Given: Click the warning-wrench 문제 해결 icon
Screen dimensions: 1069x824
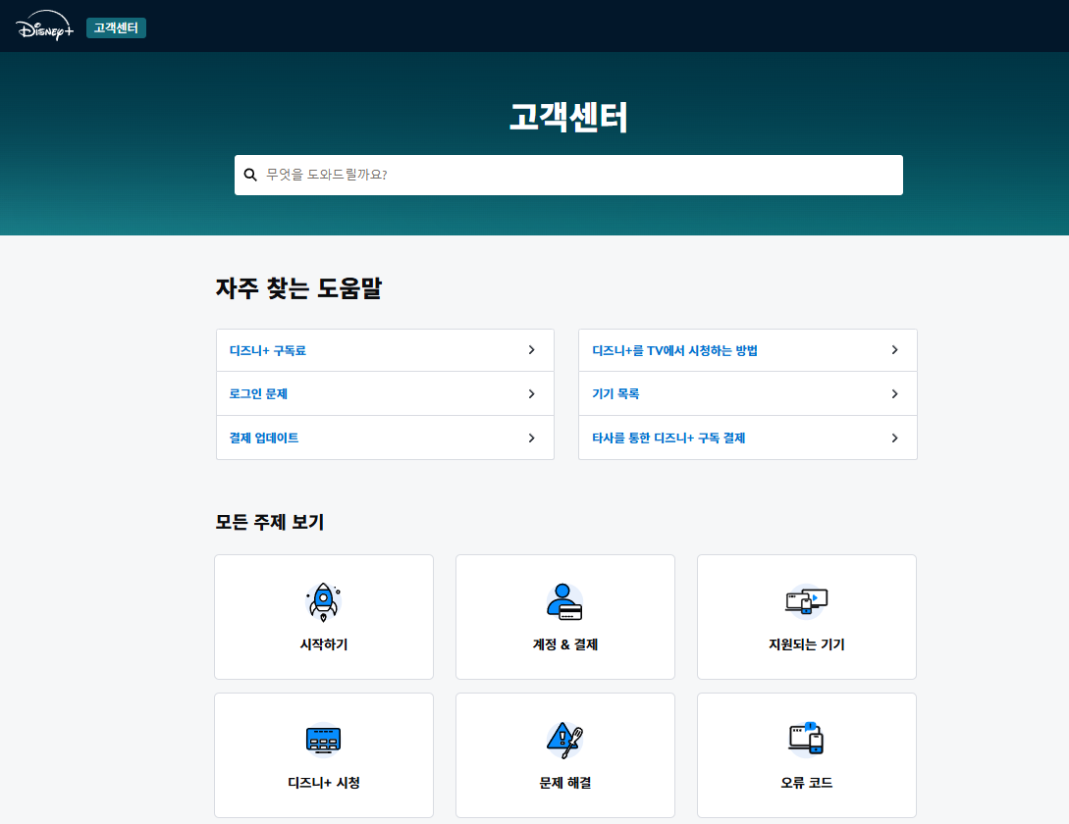Looking at the screenshot, I should 564,741.
